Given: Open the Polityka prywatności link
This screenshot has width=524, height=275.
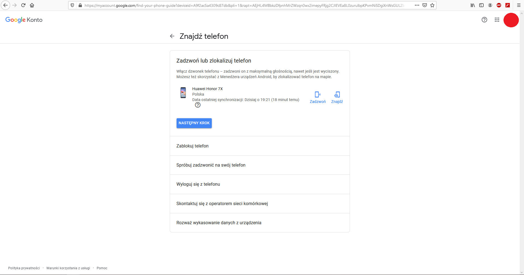Looking at the screenshot, I should (x=24, y=268).
